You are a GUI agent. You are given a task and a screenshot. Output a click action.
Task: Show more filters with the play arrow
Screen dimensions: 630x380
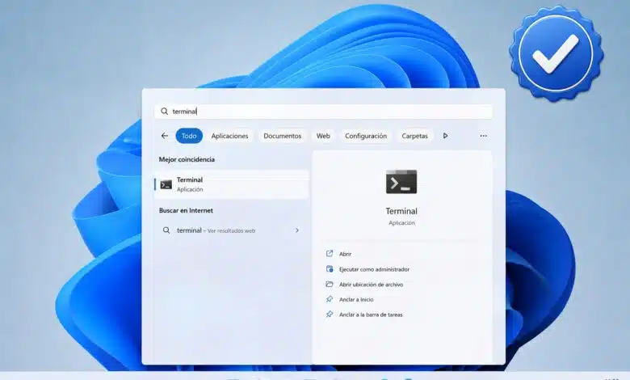pyautogui.click(x=445, y=136)
